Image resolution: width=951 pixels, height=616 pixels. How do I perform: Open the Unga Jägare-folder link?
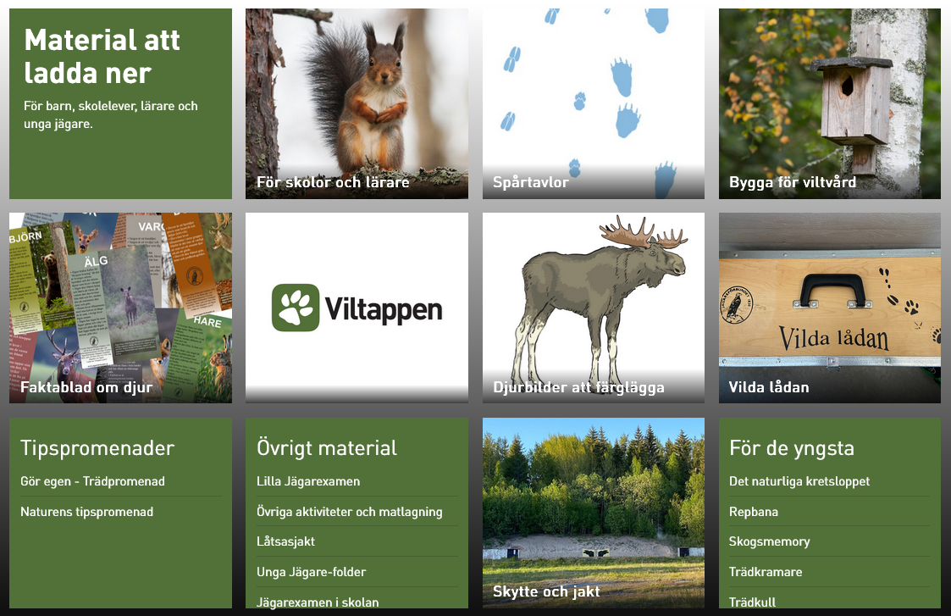click(311, 572)
